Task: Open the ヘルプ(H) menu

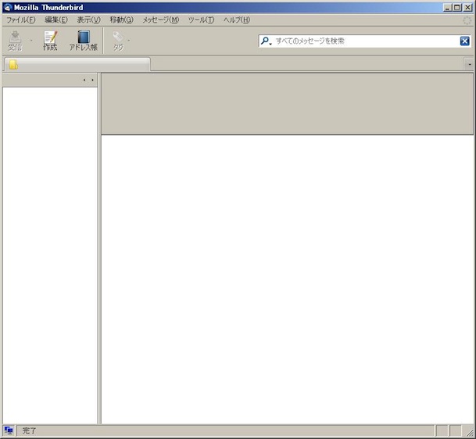Action: click(x=237, y=20)
